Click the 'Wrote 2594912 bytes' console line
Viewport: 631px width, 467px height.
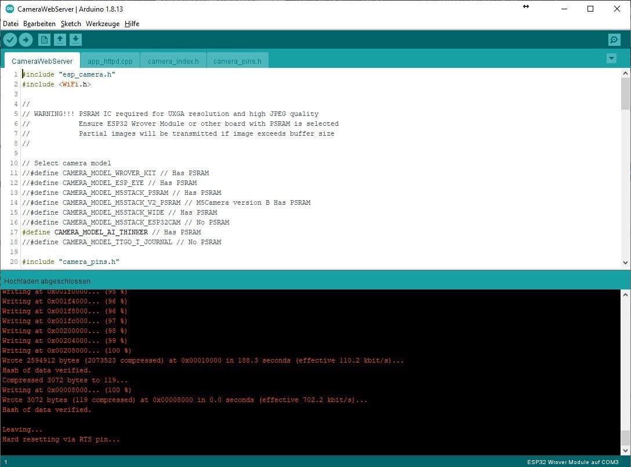pyautogui.click(x=203, y=360)
